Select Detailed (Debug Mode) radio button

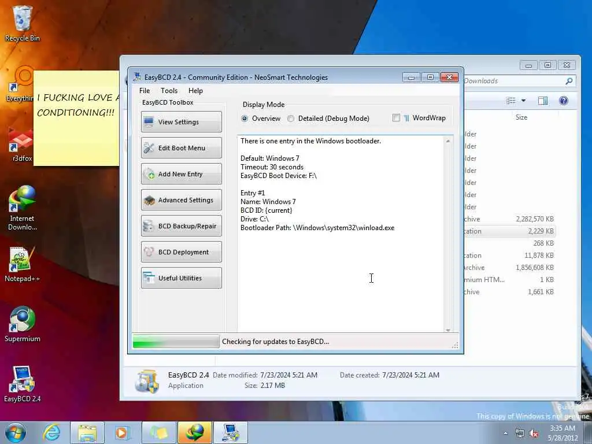291,119
